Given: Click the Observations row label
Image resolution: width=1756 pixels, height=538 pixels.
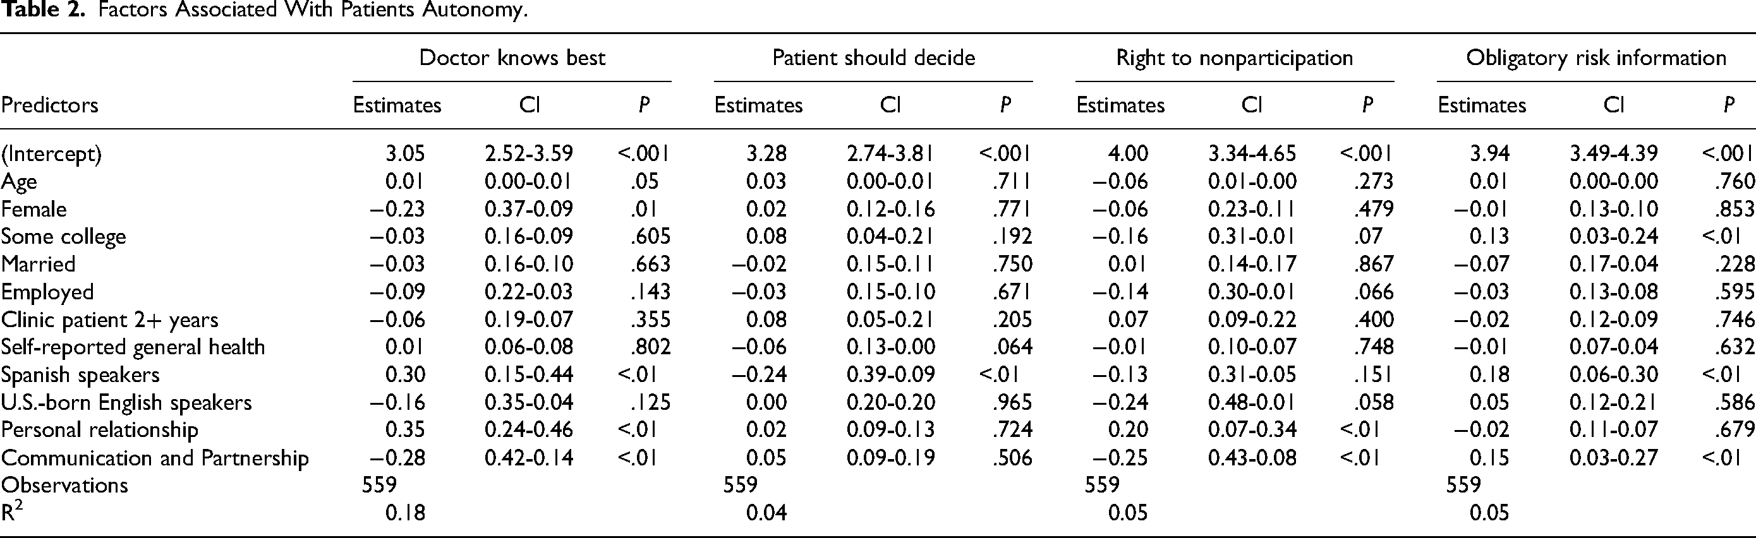Looking at the screenshot, I should pyautogui.click(x=64, y=485).
